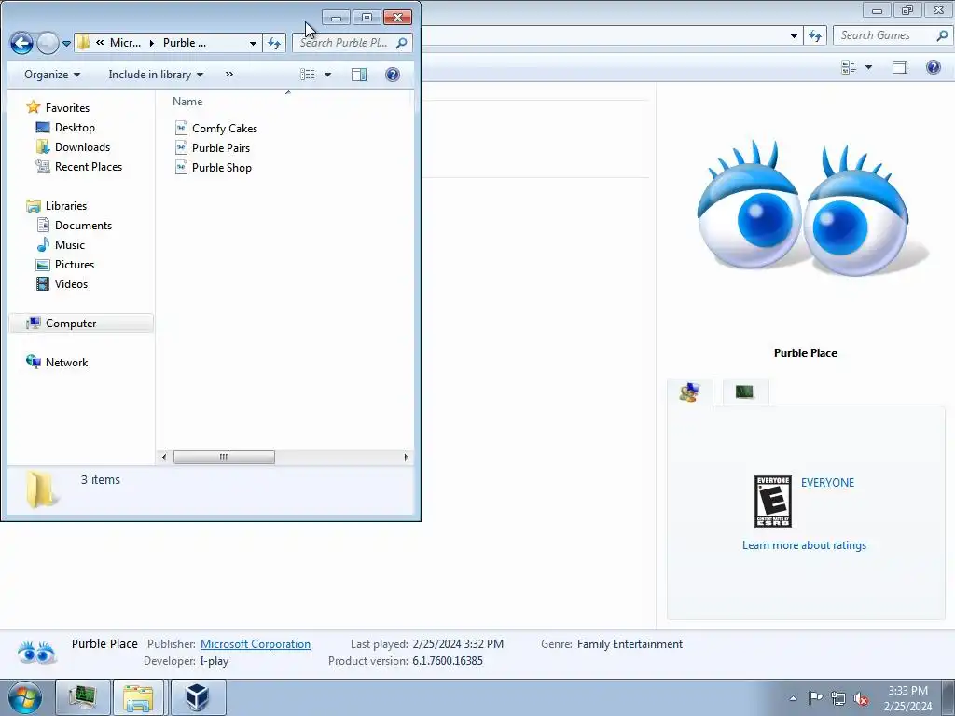Open Downloads in Favorites
This screenshot has width=955, height=716.
[x=82, y=146]
